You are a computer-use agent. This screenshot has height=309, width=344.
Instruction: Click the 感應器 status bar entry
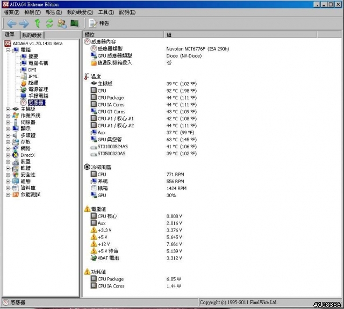15,303
